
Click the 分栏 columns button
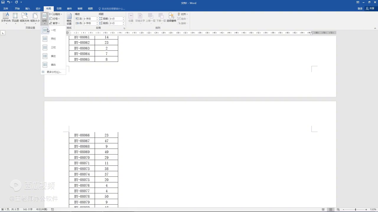pos(44,18)
